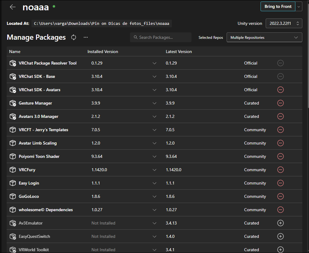Click the Name column header

tap(15, 52)
